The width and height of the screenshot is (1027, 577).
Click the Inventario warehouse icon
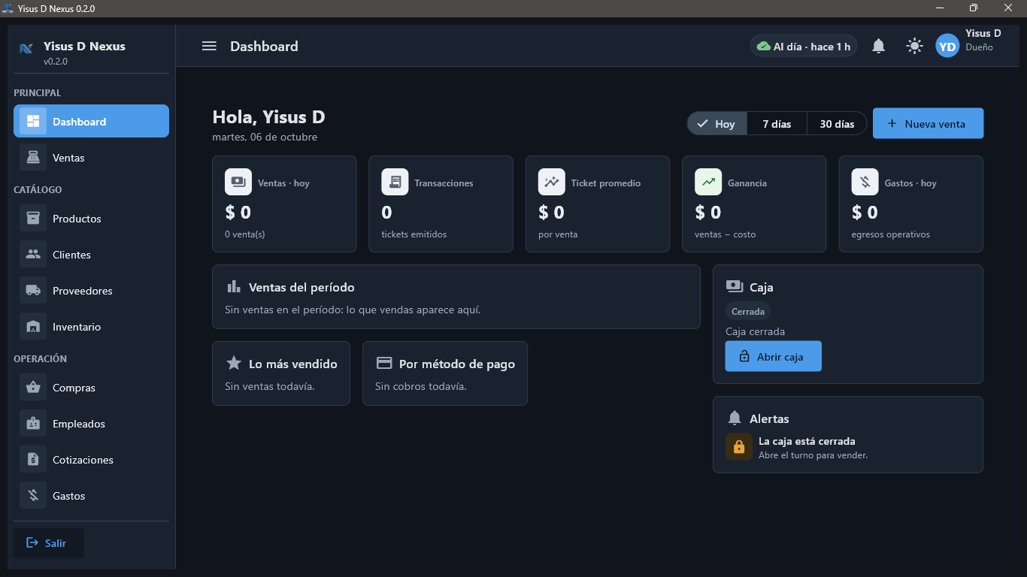click(33, 327)
